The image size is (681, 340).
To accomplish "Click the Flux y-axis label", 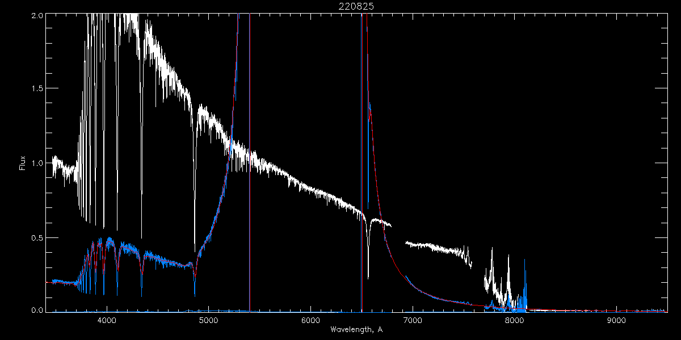I will click(23, 163).
